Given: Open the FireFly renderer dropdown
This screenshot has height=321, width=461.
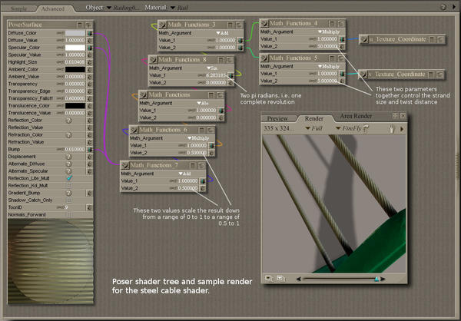Looking at the screenshot, I should point(349,128).
